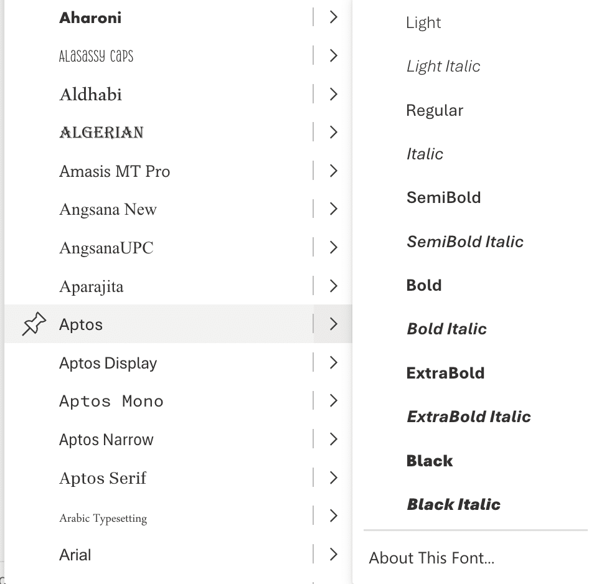Open the Aptos Mono chevron arrow

coord(333,401)
